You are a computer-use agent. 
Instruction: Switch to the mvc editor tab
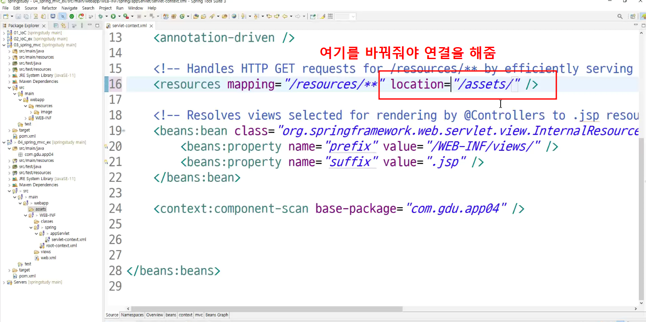(199, 315)
